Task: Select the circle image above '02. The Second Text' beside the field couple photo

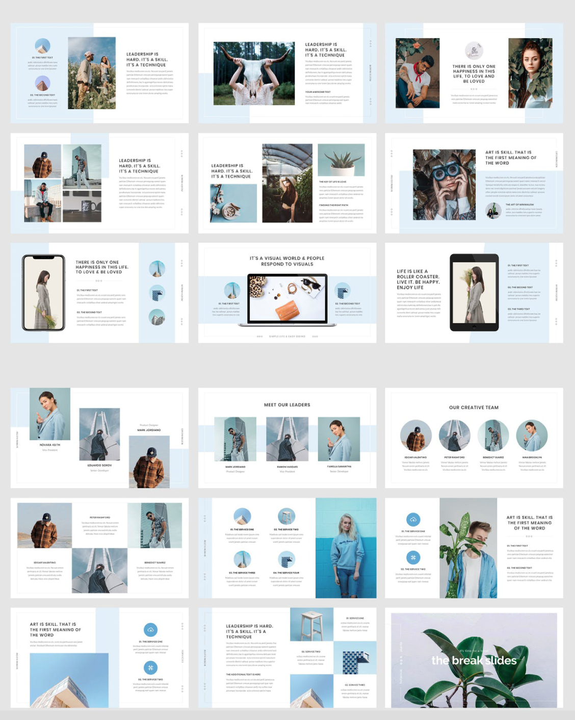Action: coord(42,83)
